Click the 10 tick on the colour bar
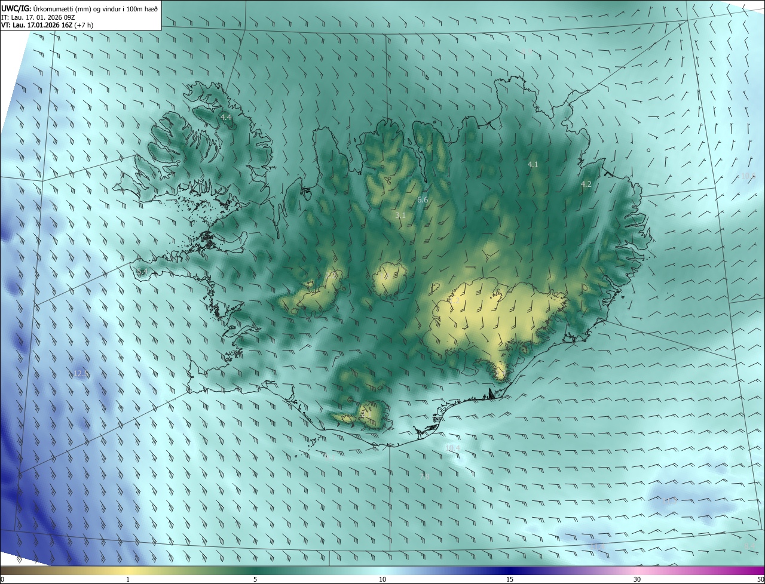Image resolution: width=765 pixels, height=584 pixels. (x=382, y=579)
